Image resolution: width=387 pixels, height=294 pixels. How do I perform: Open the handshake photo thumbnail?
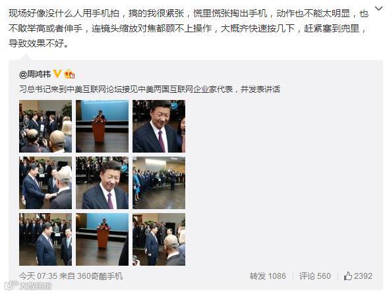tap(45, 183)
